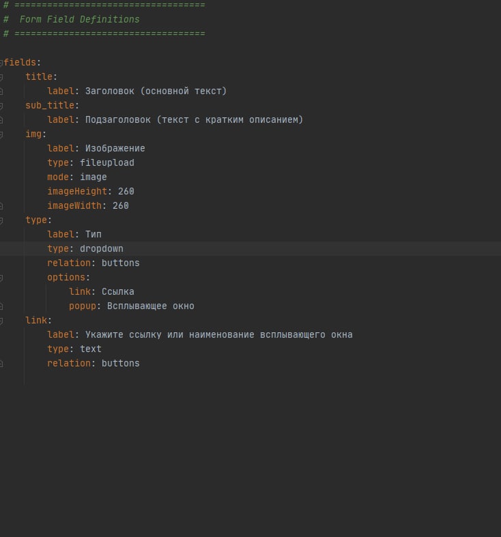This screenshot has width=501, height=537.
Task: Click the value 'Изображение'
Action: [115, 148]
